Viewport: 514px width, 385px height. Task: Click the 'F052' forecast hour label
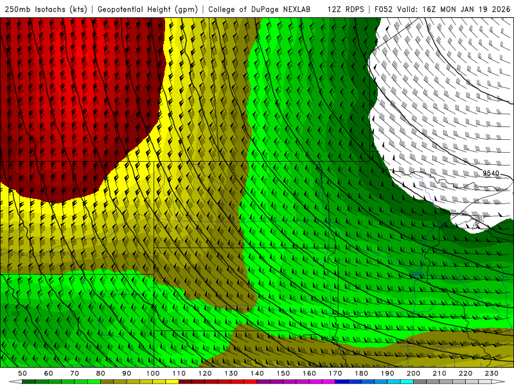[x=384, y=9]
